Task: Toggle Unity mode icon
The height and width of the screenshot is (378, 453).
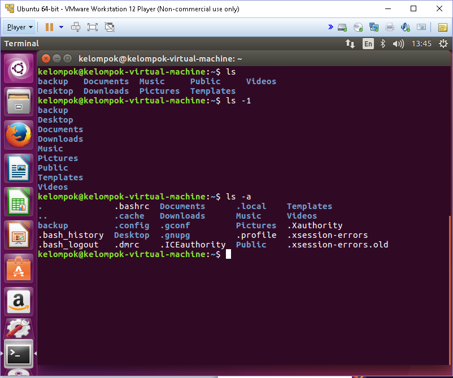Action: point(110,27)
